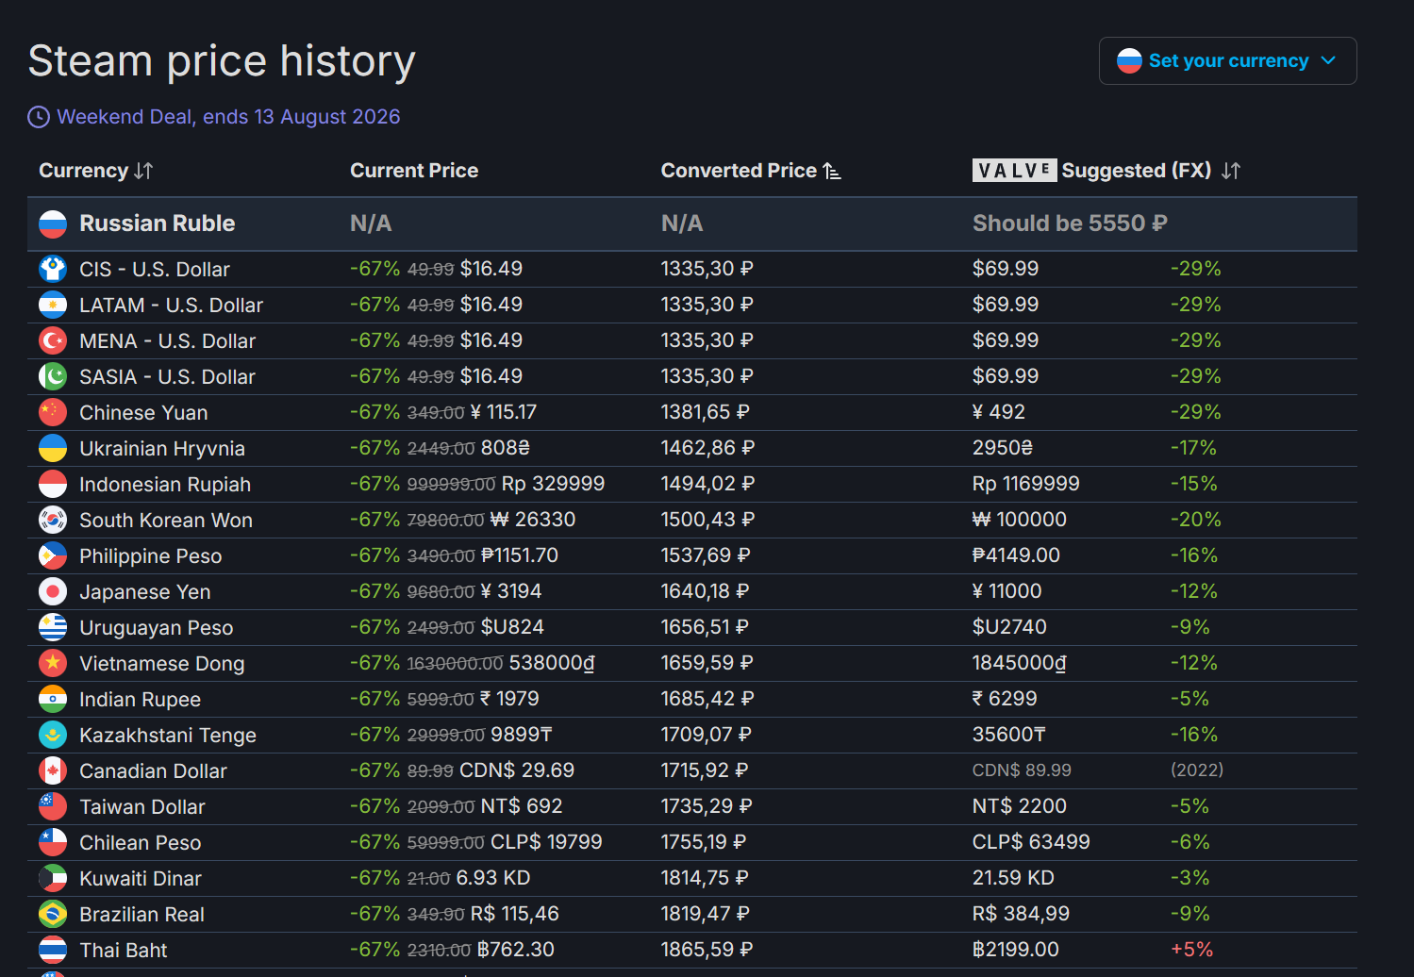Click the clock icon beside Weekend Deal
Viewport: 1414px width, 977px height.
39,117
